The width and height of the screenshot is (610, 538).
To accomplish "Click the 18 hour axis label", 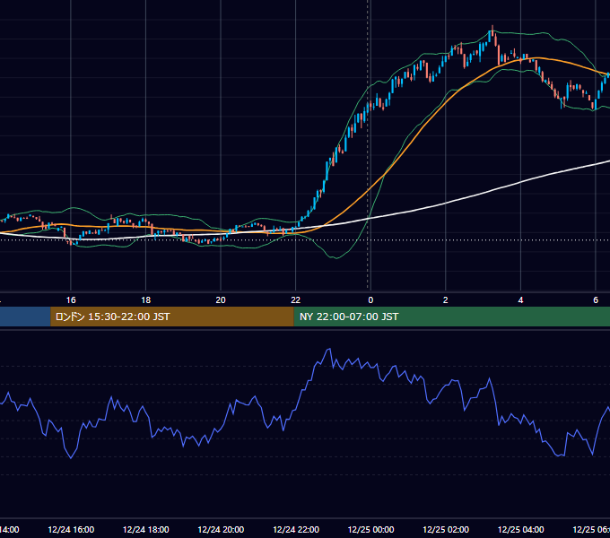I will coord(146,300).
